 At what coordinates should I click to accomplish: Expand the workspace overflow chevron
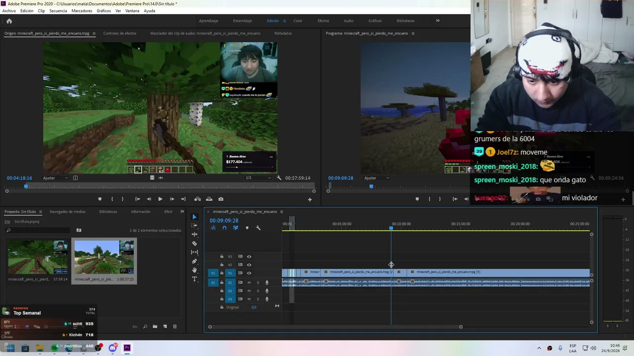coord(437,21)
